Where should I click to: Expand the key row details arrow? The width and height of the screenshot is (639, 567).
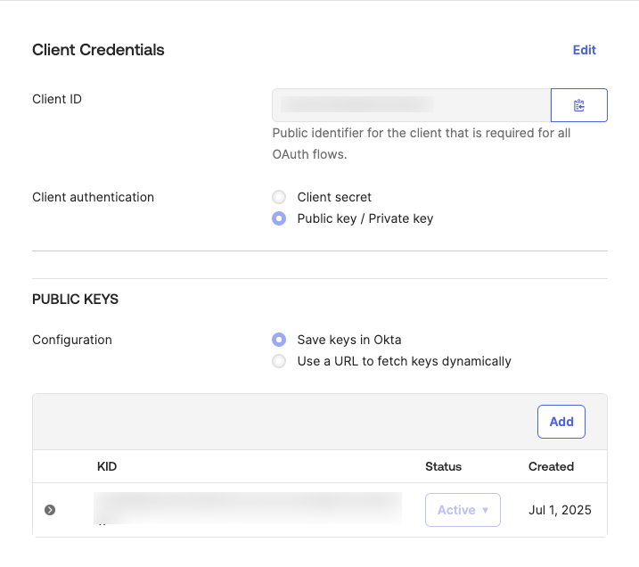[x=50, y=510]
